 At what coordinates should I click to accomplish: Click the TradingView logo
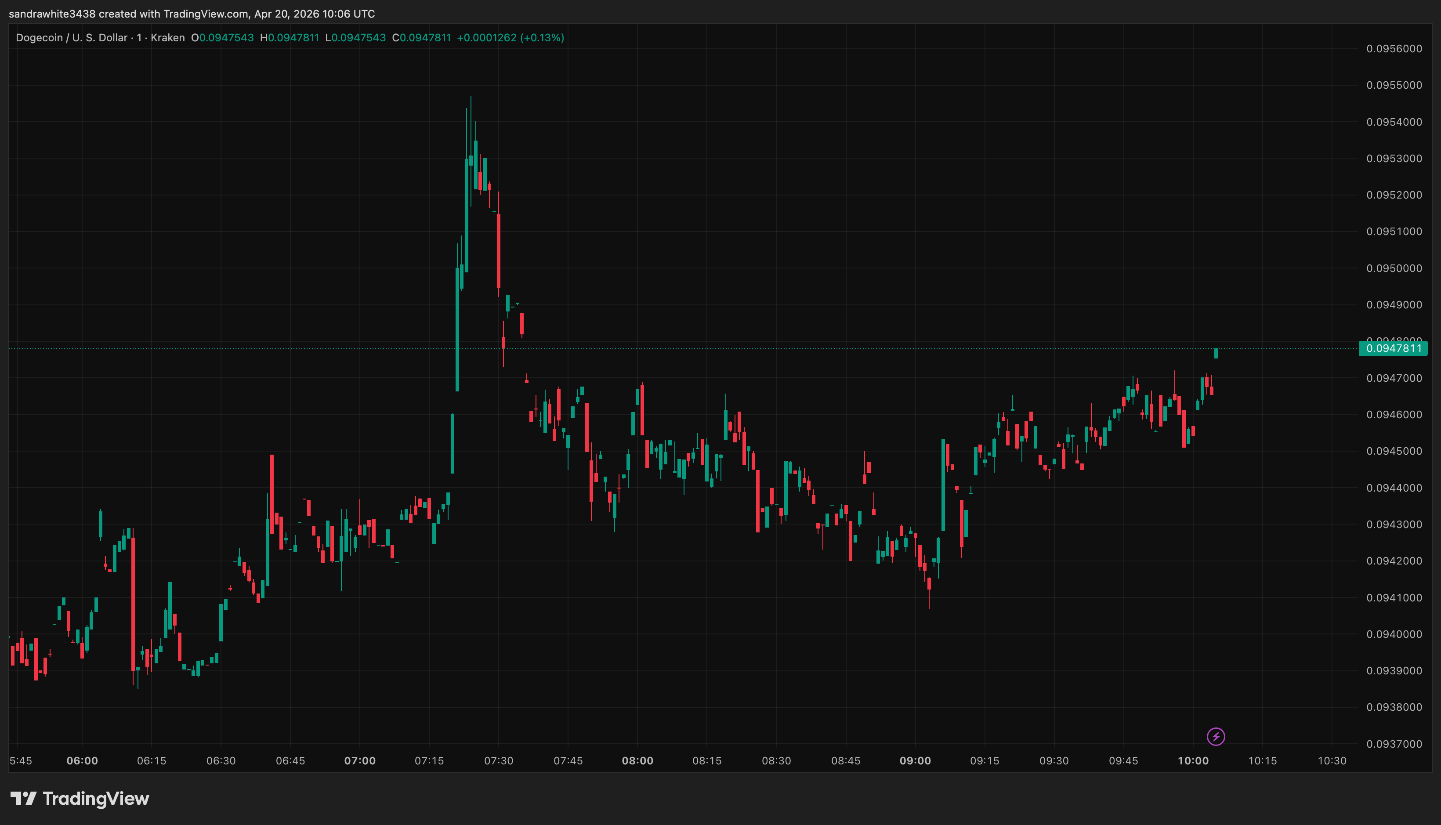80,798
